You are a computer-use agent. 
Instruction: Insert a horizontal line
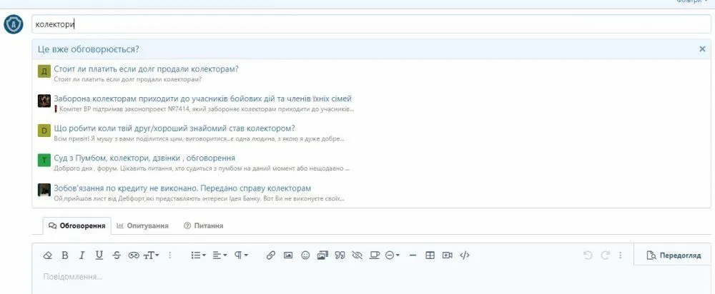click(x=413, y=255)
